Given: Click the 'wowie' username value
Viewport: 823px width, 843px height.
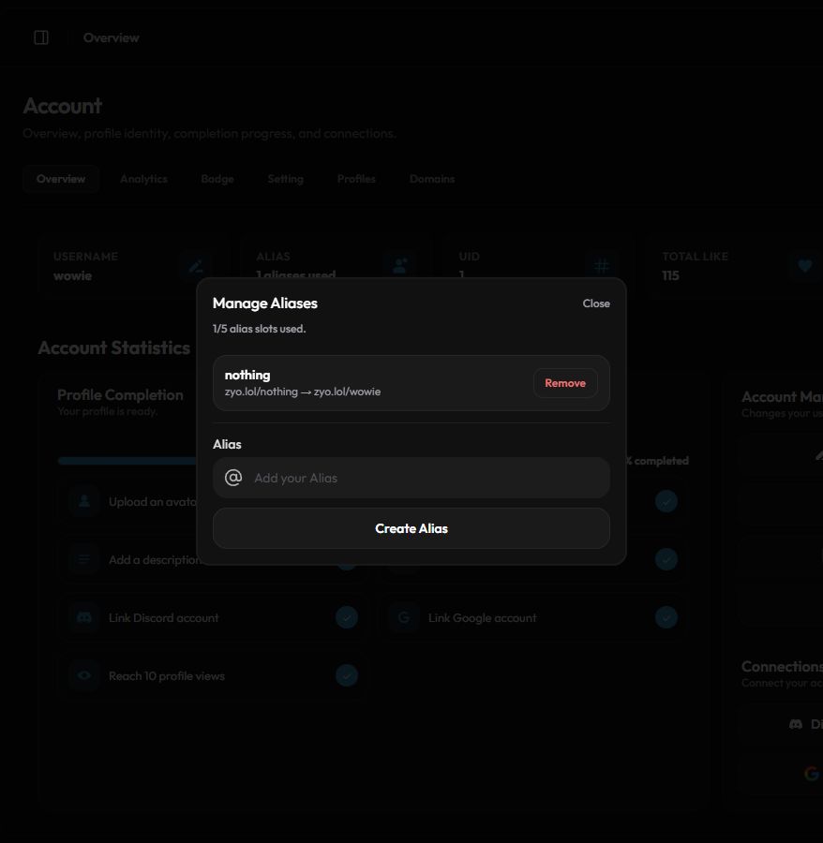Looking at the screenshot, I should [72, 275].
